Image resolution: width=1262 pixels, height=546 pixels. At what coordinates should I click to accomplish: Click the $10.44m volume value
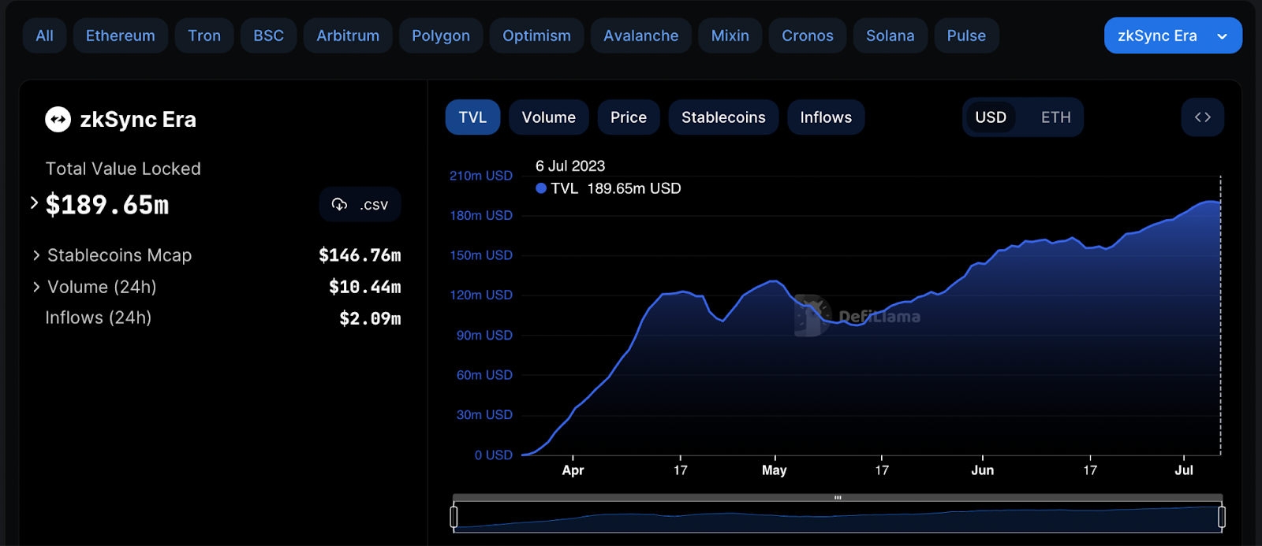365,287
